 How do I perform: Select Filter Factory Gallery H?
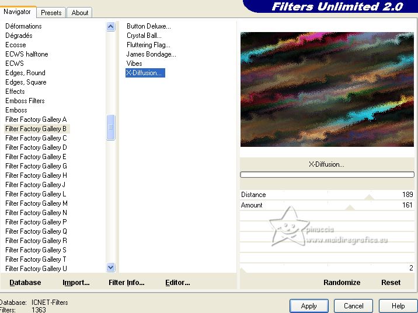36,175
